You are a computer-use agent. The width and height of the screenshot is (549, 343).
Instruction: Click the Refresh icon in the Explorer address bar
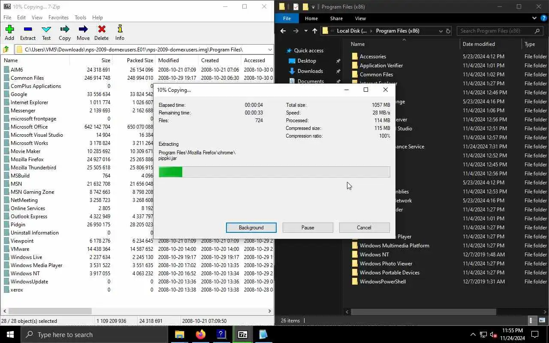[x=448, y=31]
